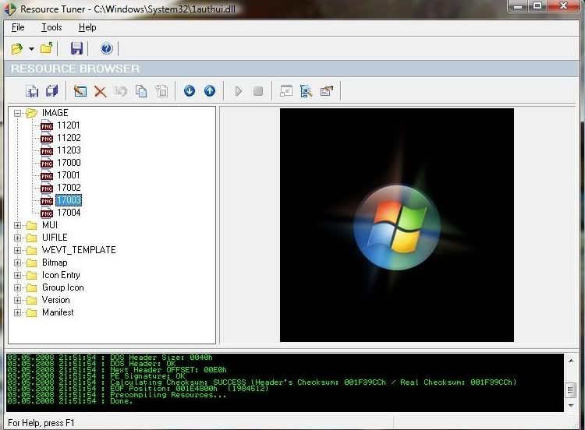Viewport: 585px width, 430px height.
Task: Open the Tools menu
Action: [51, 27]
